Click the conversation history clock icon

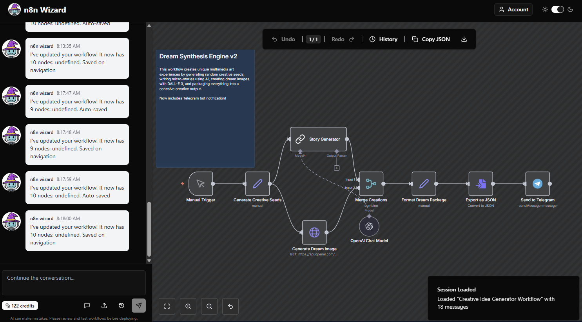click(121, 305)
